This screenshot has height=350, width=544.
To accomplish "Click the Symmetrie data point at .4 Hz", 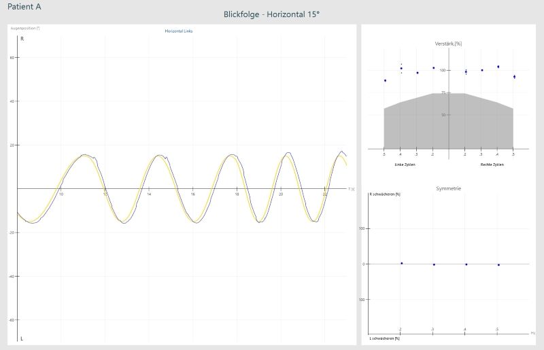I will [x=466, y=264].
